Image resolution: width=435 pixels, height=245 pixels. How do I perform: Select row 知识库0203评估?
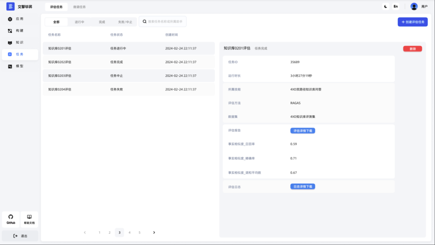tap(129, 75)
